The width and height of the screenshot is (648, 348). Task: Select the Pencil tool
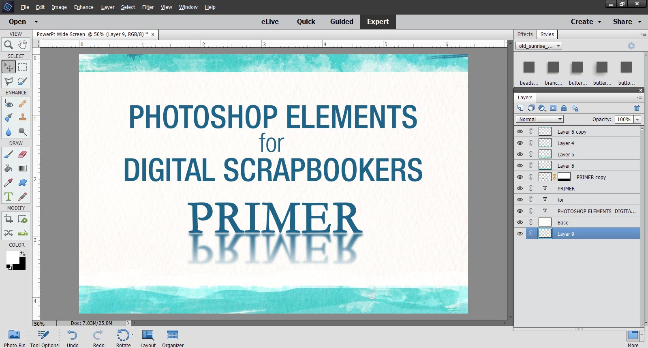pyautogui.click(x=23, y=196)
